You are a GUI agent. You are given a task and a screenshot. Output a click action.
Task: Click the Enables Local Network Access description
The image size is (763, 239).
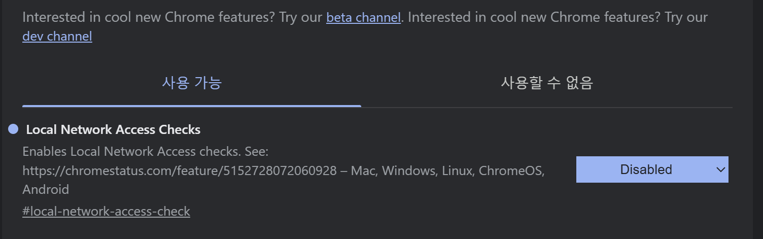145,151
